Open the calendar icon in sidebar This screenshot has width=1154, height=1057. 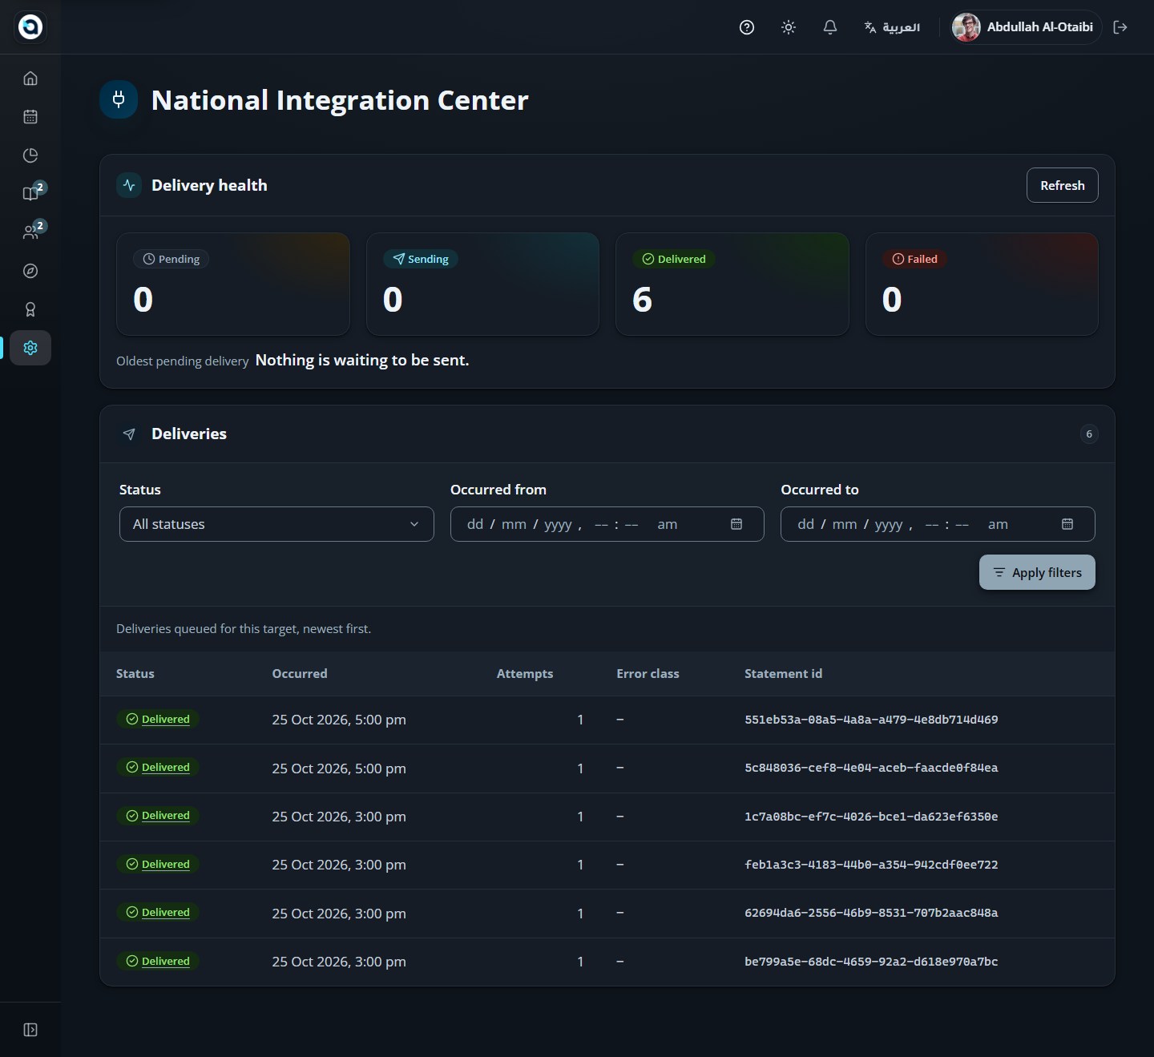30,117
